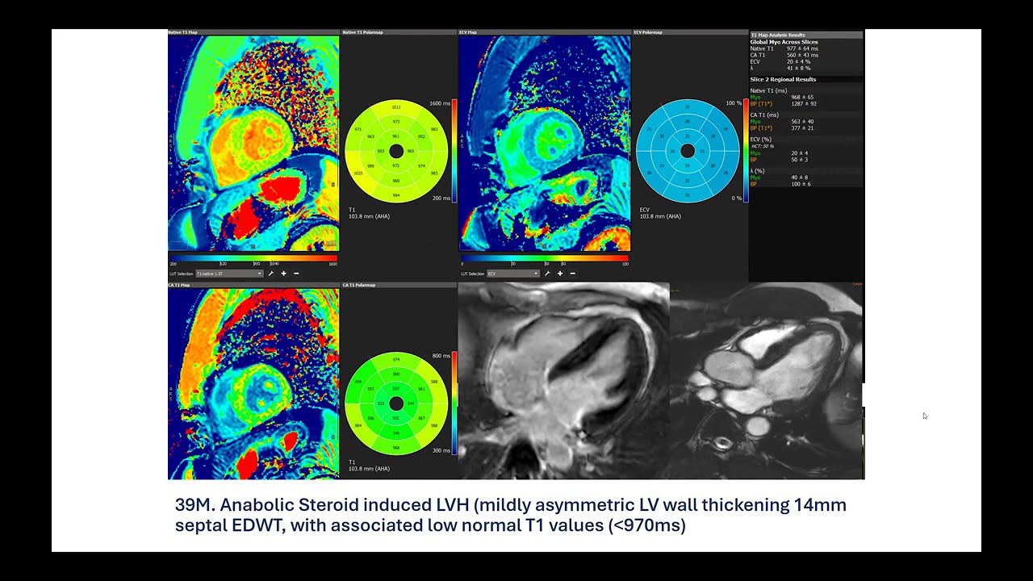Click the wrench icon beside ECV LUT dropdown
The image size is (1033, 581).
point(547,274)
